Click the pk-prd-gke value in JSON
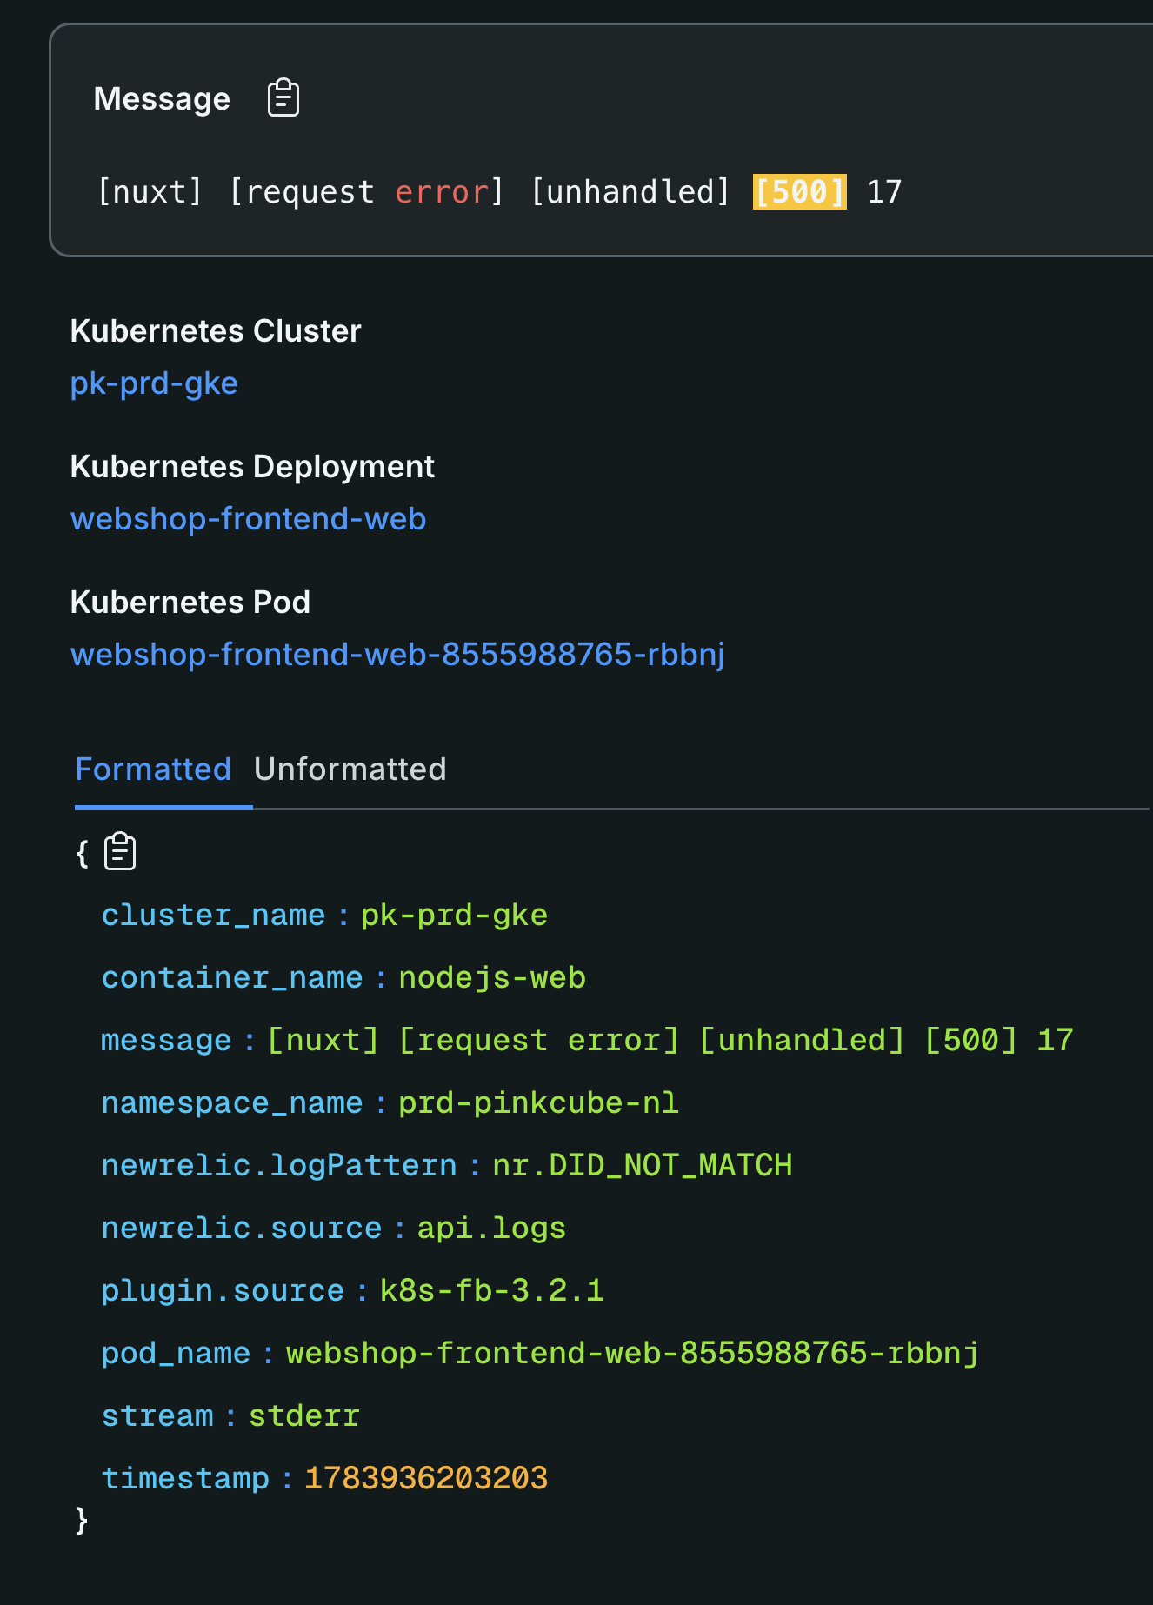 (x=454, y=916)
